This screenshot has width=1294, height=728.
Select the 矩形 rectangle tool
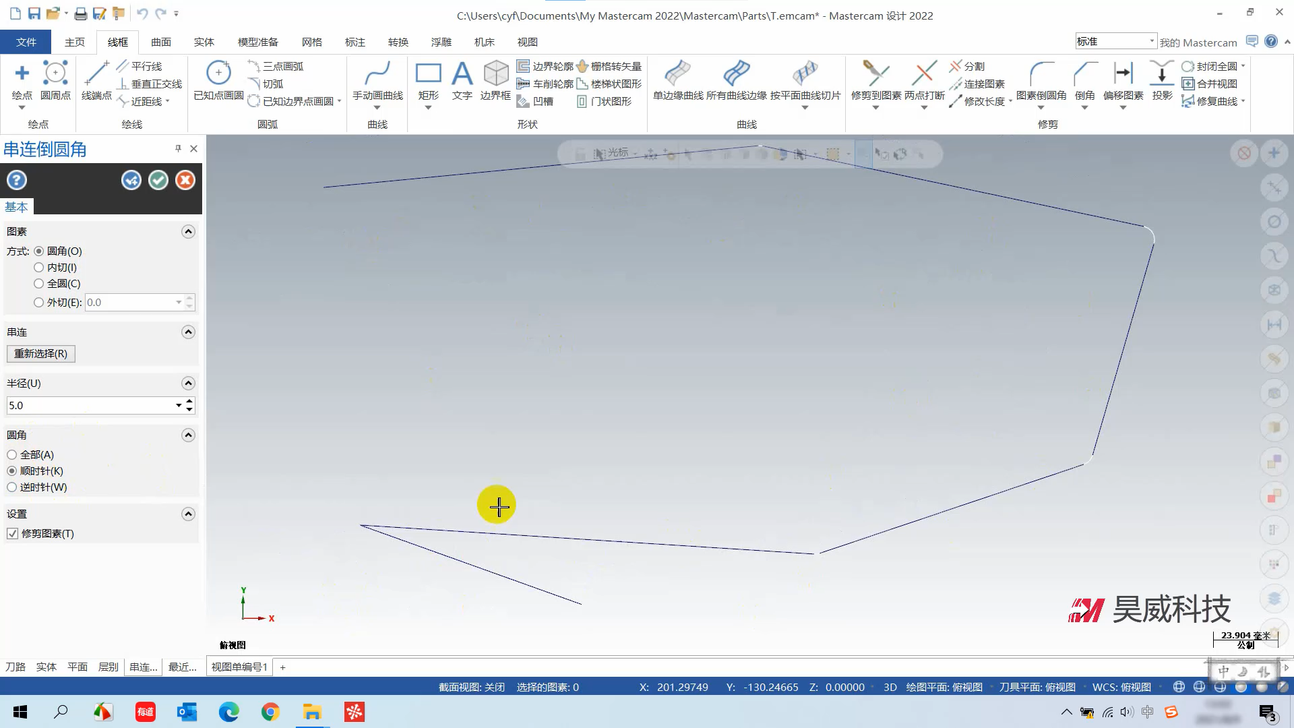point(428,80)
